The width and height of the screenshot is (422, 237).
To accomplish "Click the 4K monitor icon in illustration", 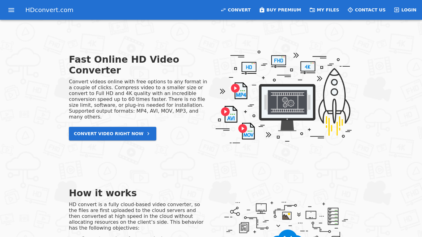I will (308, 67).
